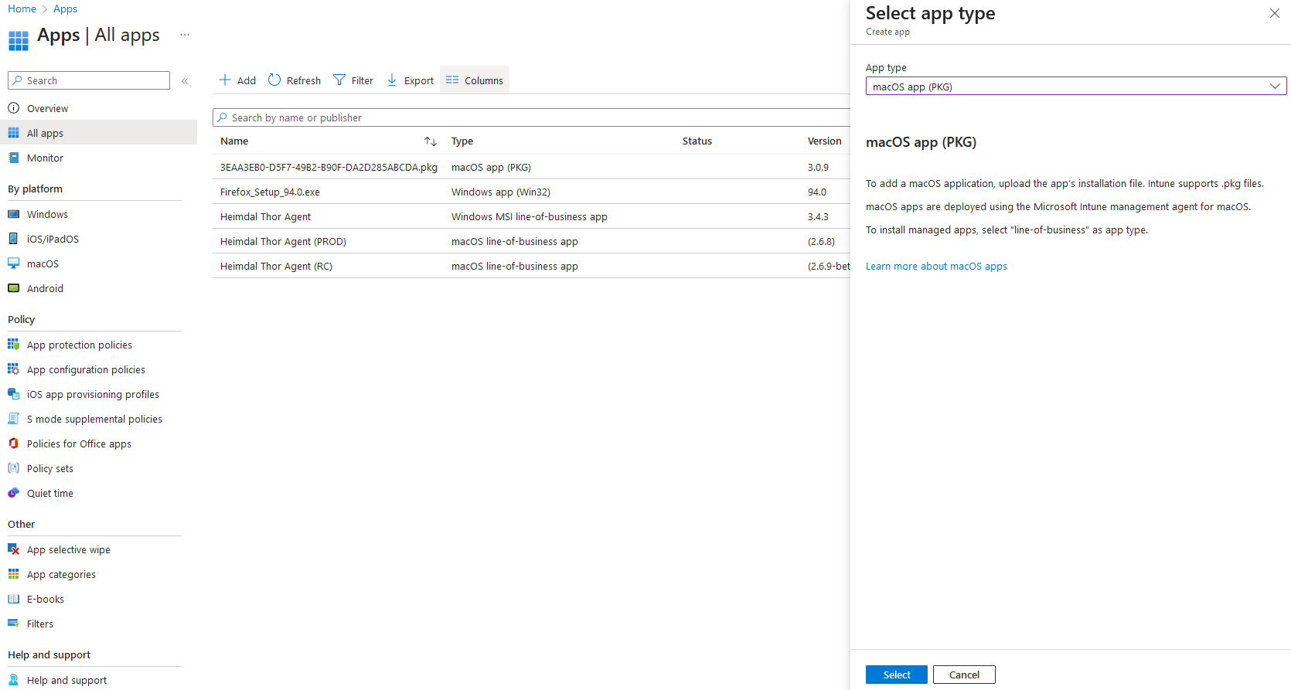
Task: Select version 94.0 cell
Action: coord(817,192)
